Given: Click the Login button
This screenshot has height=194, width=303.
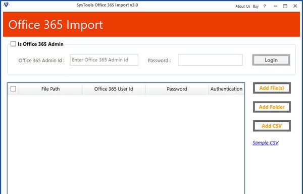Looking at the screenshot, I should click(x=271, y=60).
